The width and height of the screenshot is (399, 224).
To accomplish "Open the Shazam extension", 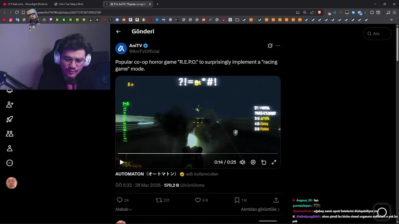I will 353,12.
